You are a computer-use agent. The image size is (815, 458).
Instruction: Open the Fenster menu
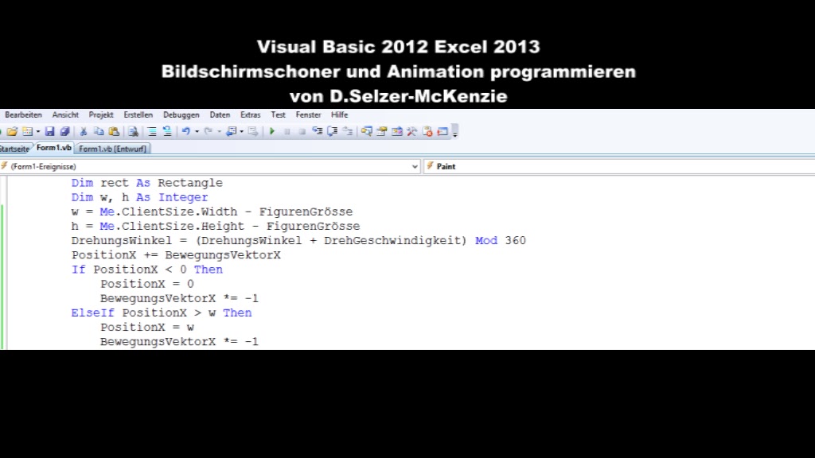point(308,114)
